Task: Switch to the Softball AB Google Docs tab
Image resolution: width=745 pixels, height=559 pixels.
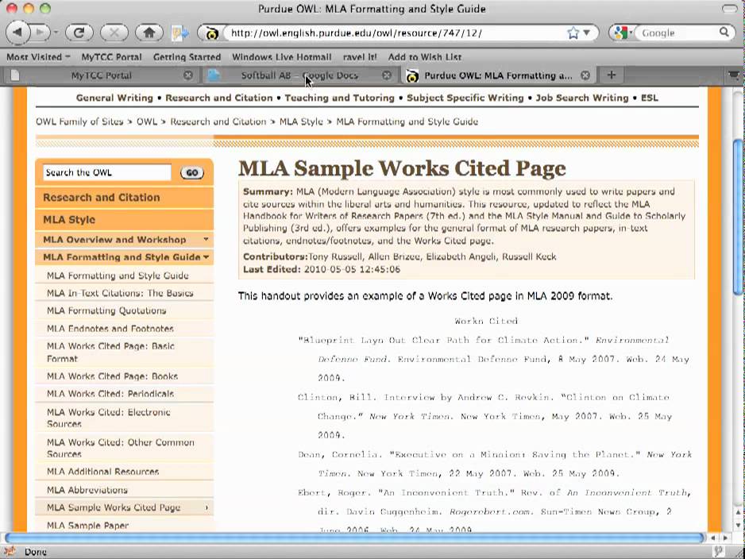Action: coord(299,75)
